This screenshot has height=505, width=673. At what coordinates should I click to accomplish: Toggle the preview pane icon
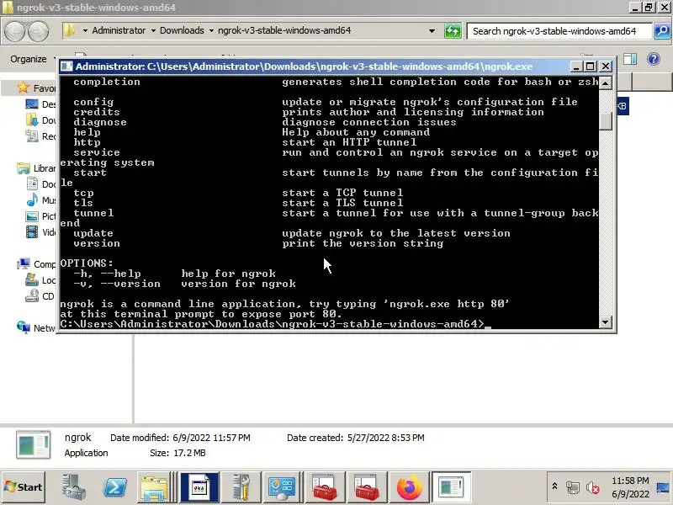tap(629, 59)
